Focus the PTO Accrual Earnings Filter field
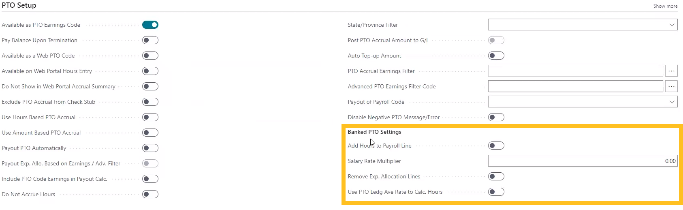683x210 pixels. click(575, 71)
